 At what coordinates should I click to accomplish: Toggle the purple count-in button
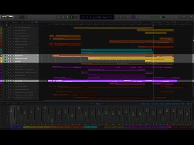tap(133, 17)
